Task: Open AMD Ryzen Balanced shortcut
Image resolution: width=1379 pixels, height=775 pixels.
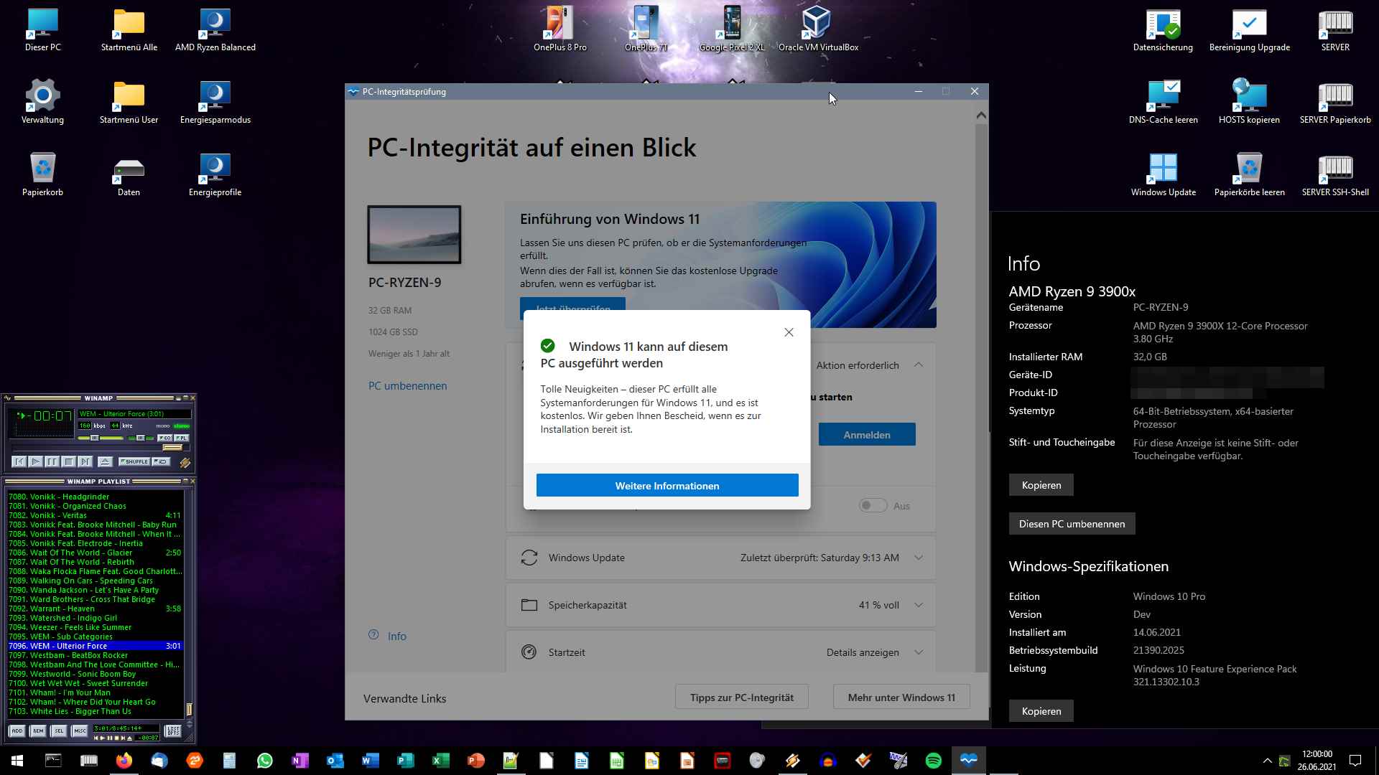Action: [215, 30]
